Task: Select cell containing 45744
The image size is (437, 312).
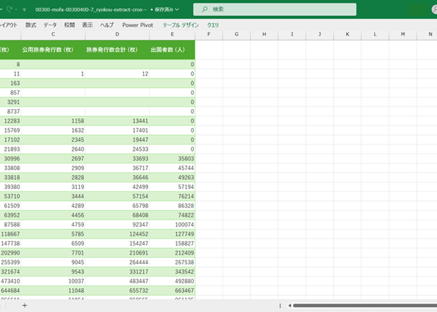Action: (172, 168)
